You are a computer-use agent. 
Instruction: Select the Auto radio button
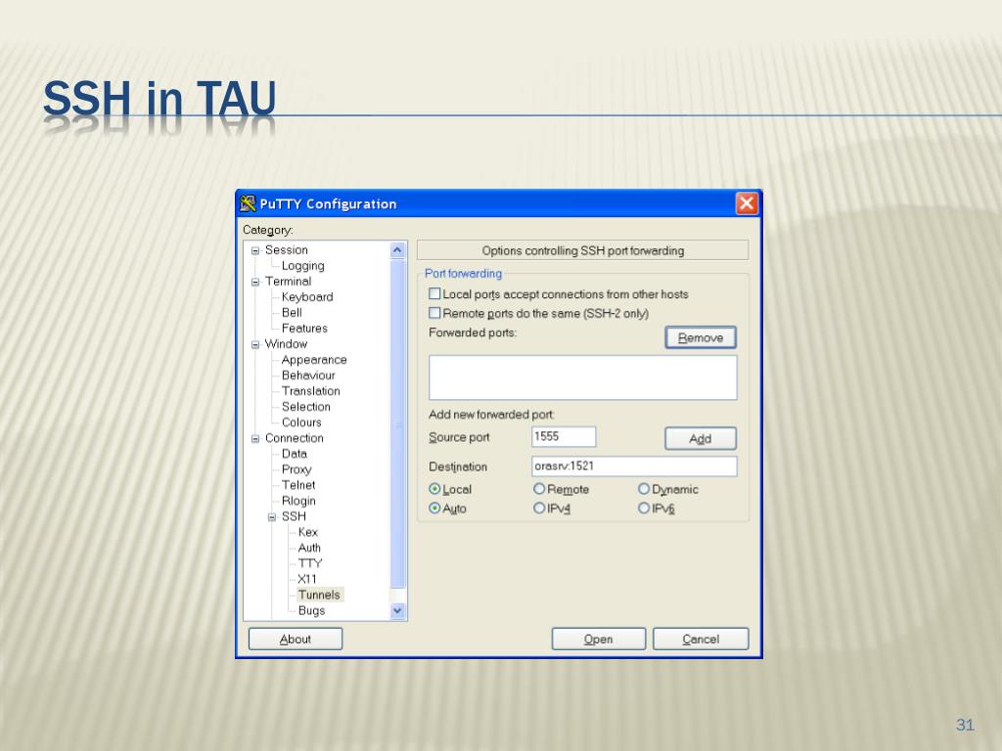pyautogui.click(x=434, y=508)
